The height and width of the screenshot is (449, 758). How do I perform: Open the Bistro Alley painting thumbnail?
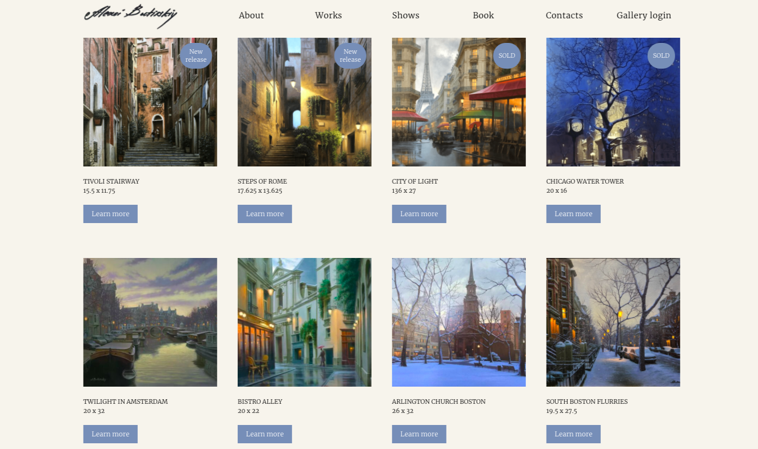coord(305,322)
